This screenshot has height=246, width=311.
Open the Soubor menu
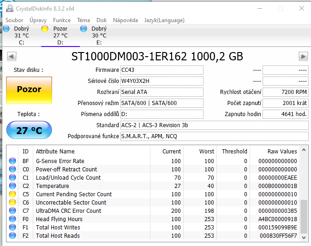pos(14,20)
